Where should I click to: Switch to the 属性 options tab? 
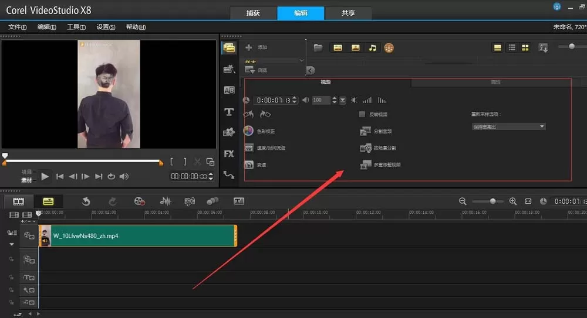(x=495, y=82)
